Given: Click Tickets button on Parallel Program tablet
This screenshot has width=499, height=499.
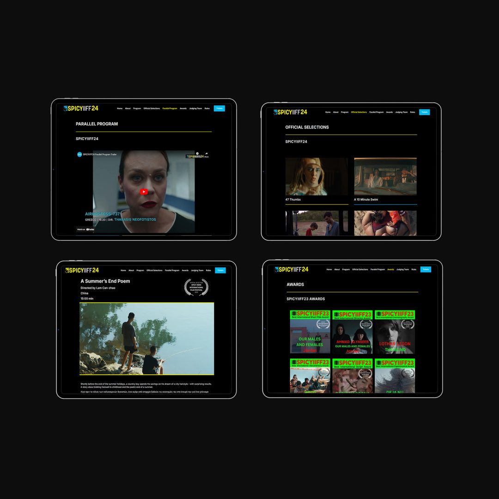Looking at the screenshot, I should [x=219, y=109].
